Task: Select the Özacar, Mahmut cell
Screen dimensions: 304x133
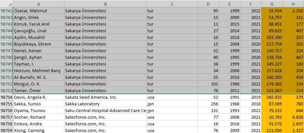Action: coord(38,11)
